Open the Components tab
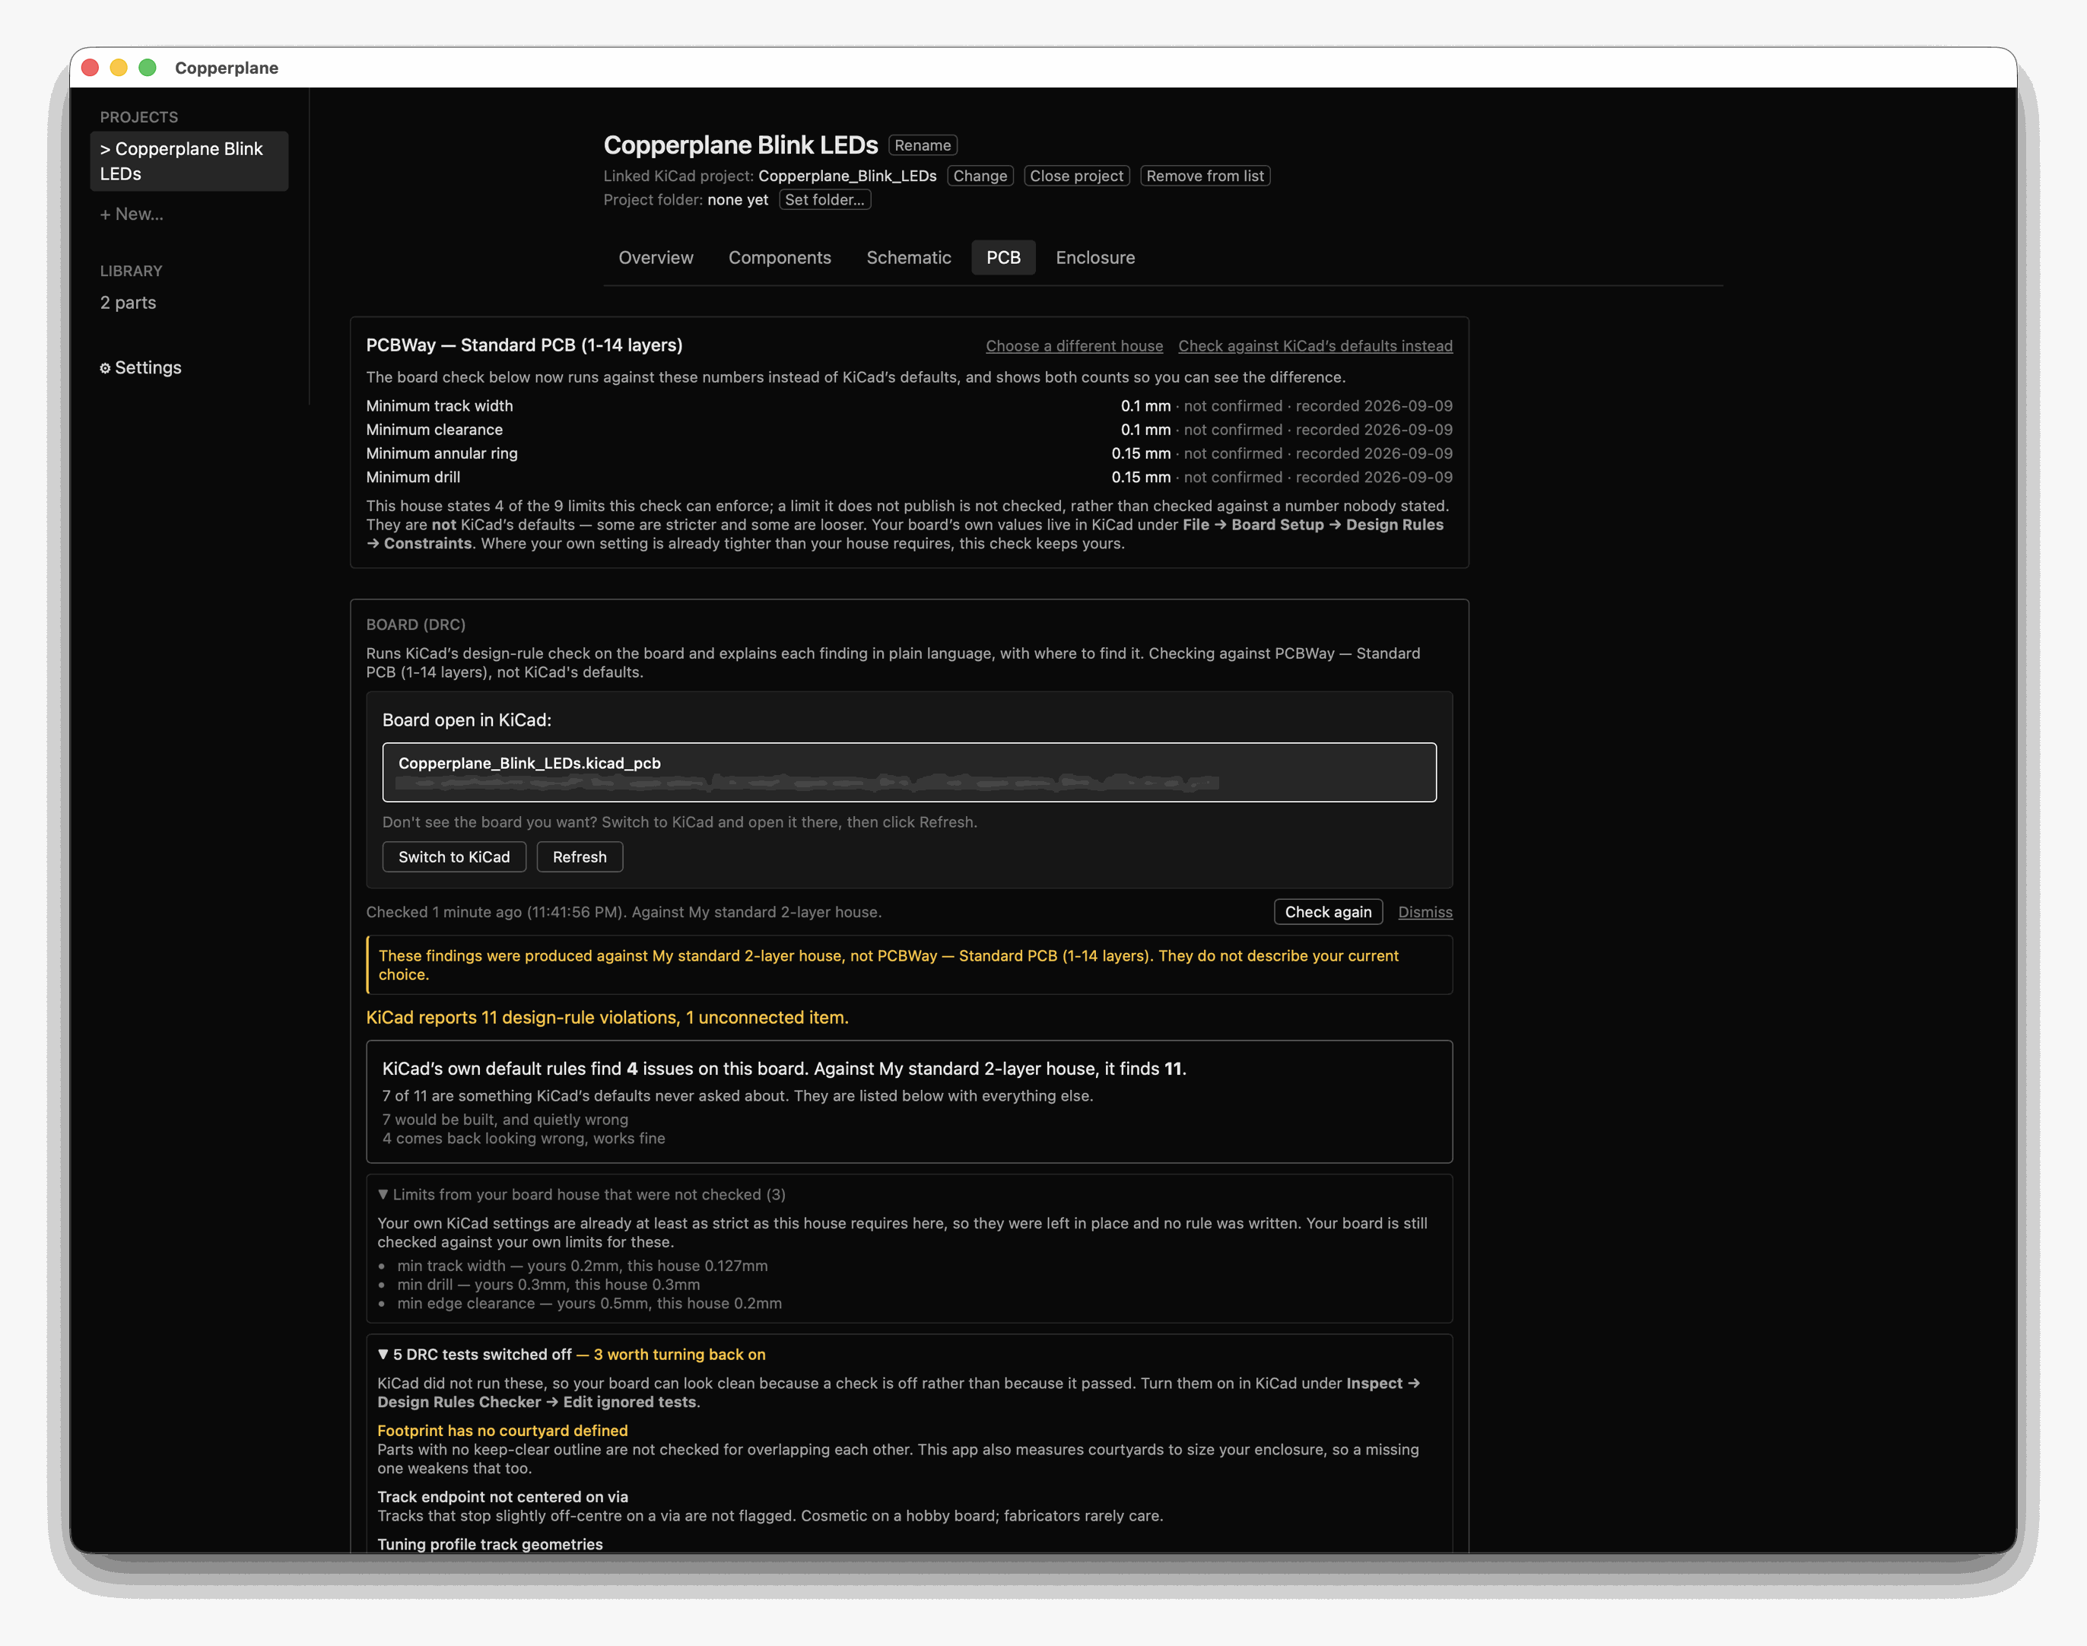The width and height of the screenshot is (2087, 1646). point(780,257)
